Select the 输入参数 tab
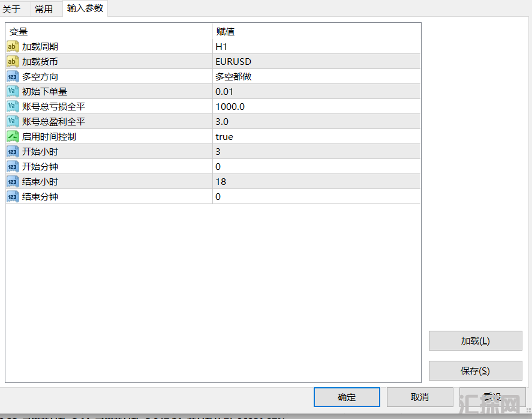This screenshot has width=532, height=419. pos(85,8)
